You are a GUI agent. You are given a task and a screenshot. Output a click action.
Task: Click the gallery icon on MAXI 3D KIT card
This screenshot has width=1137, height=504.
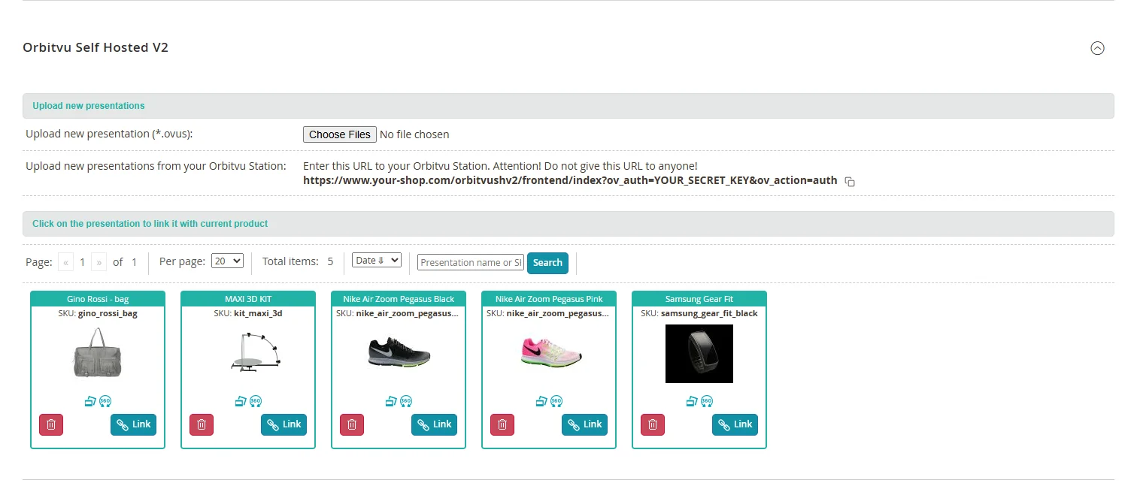(x=241, y=401)
